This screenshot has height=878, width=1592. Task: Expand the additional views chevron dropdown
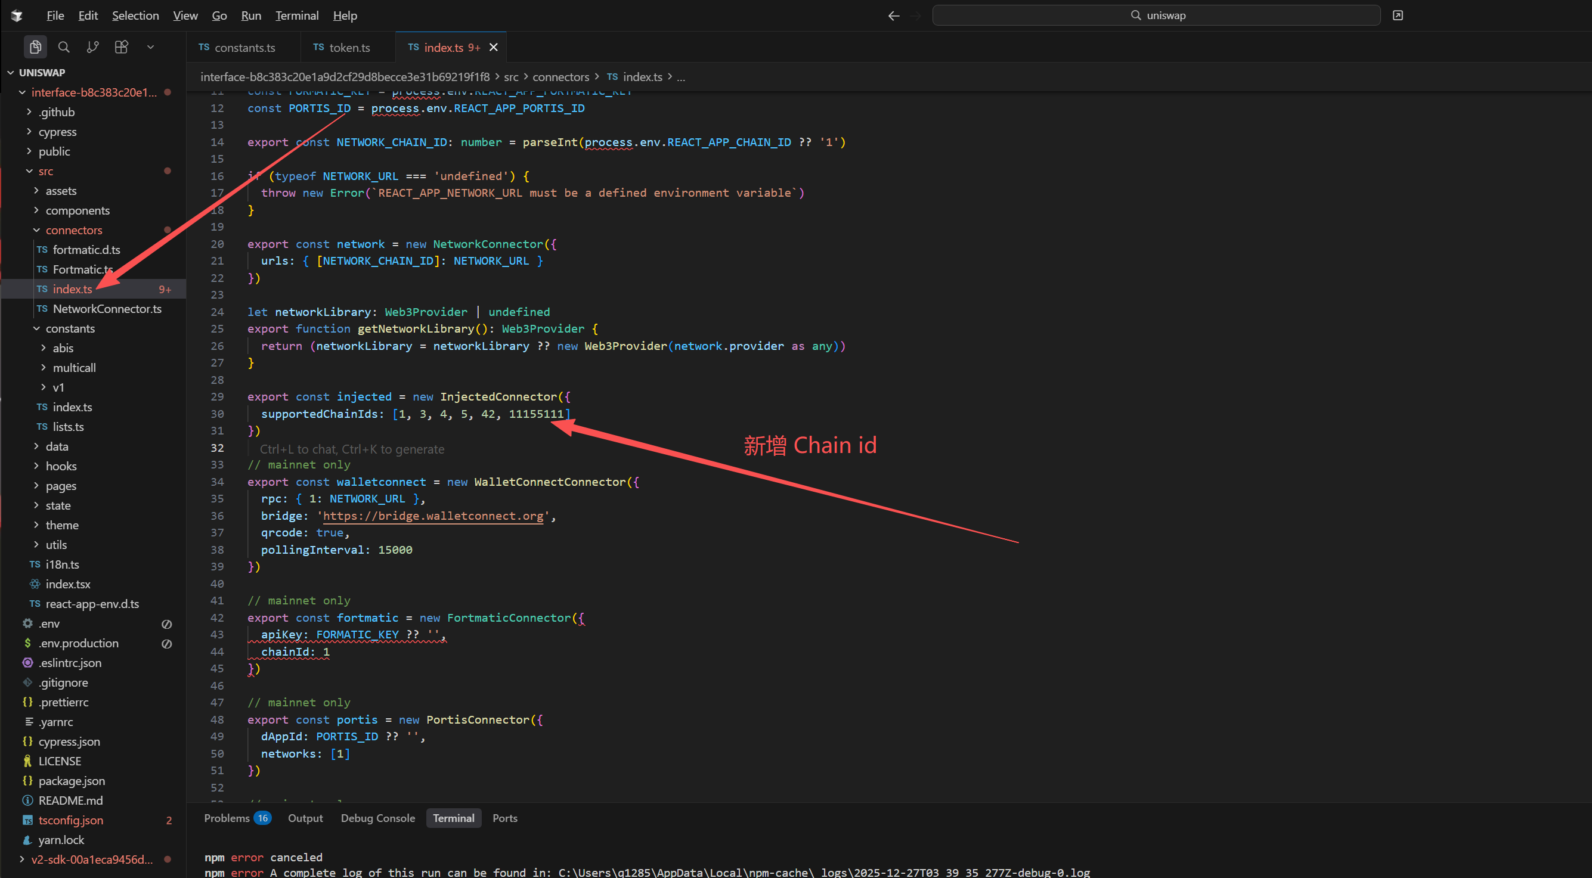pyautogui.click(x=150, y=47)
